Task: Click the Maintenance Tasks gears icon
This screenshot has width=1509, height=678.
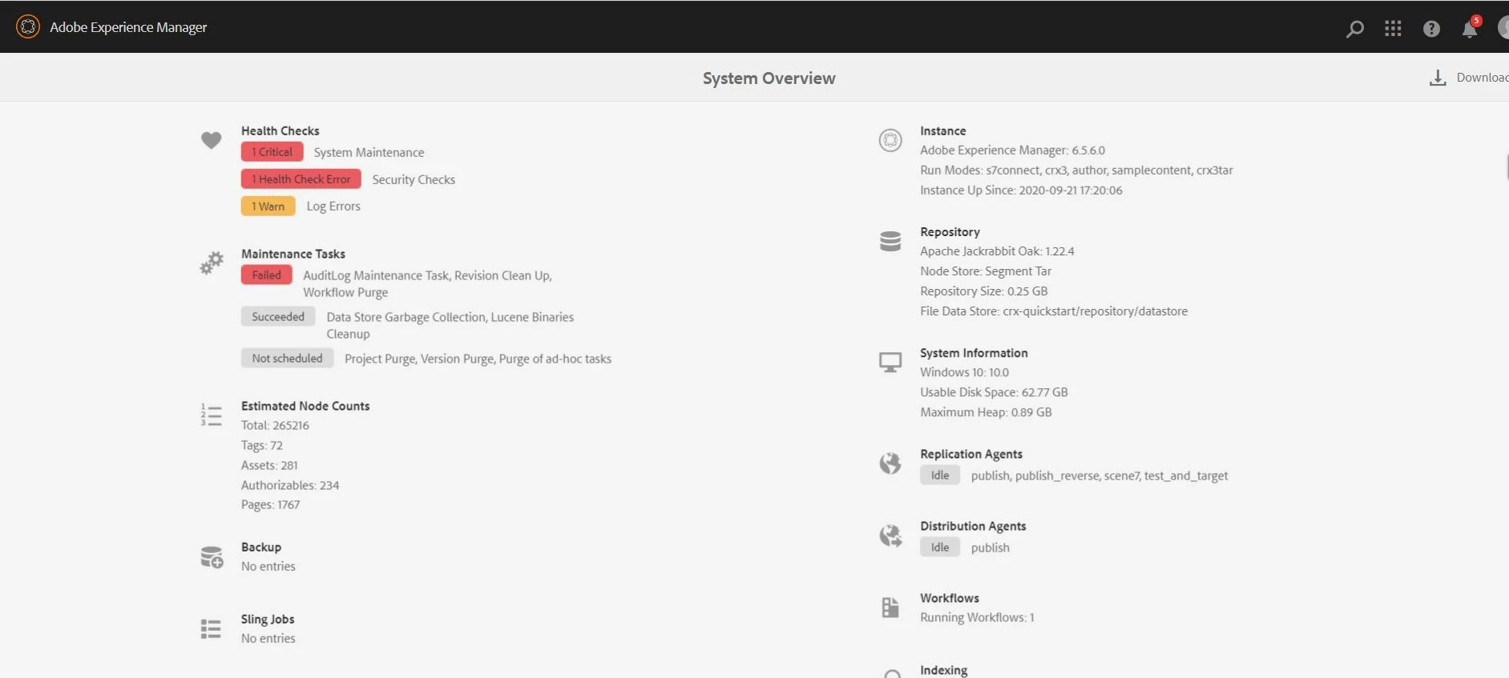Action: pyautogui.click(x=212, y=263)
